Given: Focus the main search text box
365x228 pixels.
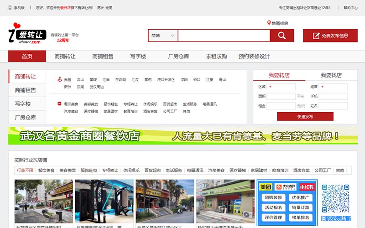Looking at the screenshot, I should [x=224, y=36].
